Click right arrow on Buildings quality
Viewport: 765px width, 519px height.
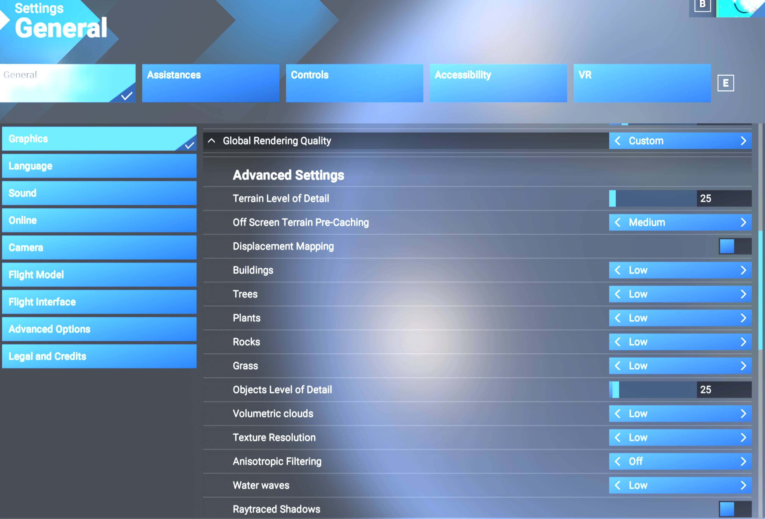(x=743, y=270)
